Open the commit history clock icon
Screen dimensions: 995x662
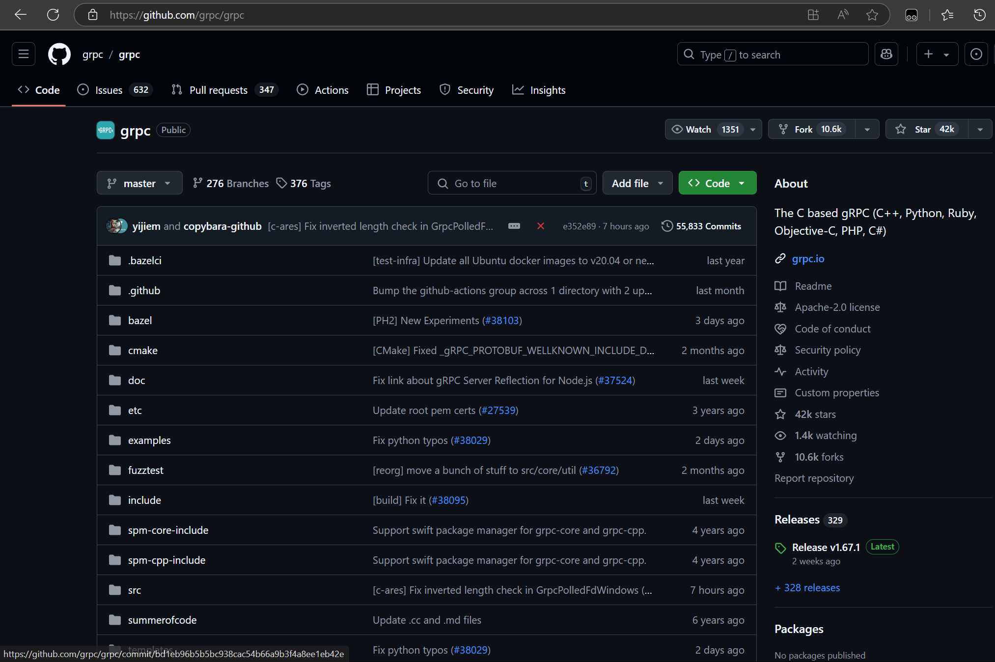pos(667,226)
